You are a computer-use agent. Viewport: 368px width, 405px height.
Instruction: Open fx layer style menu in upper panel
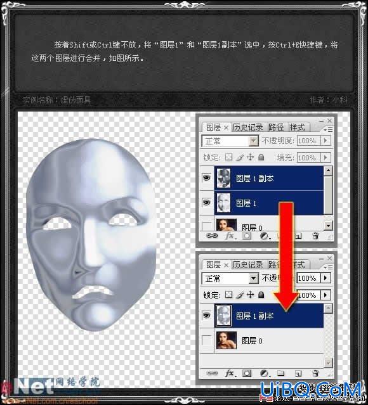230,236
